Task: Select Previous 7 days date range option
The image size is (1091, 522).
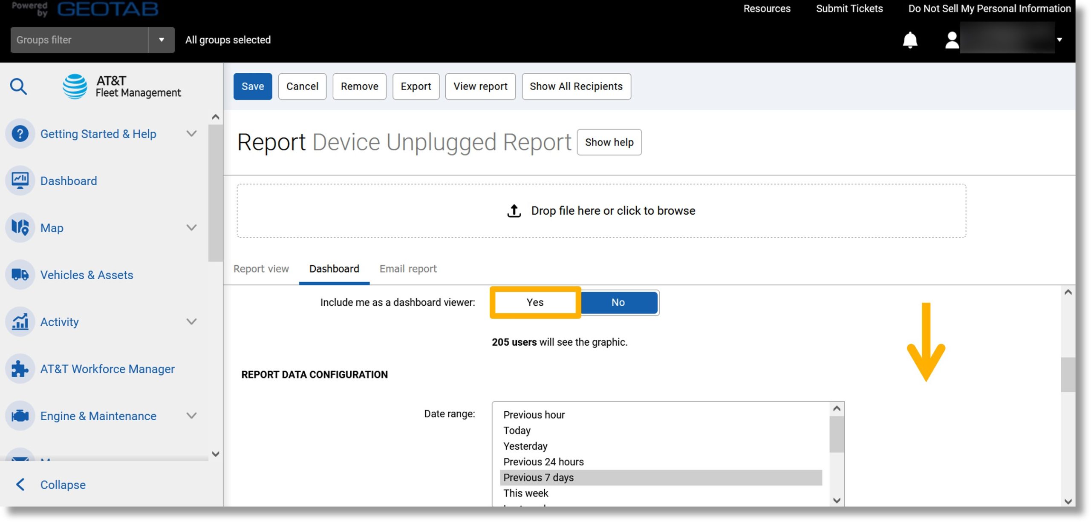Action: [x=662, y=477]
